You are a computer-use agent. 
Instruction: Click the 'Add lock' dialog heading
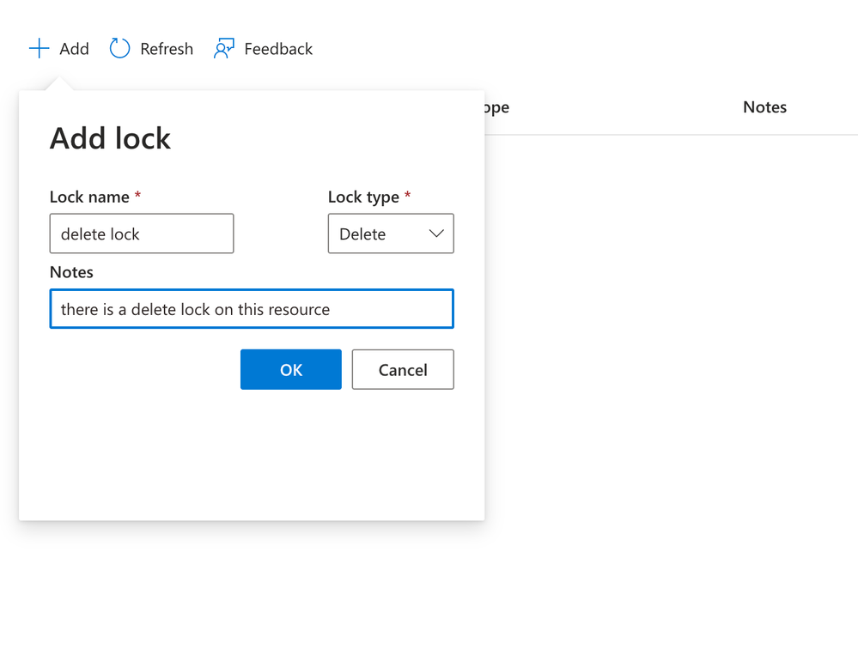[x=110, y=138]
